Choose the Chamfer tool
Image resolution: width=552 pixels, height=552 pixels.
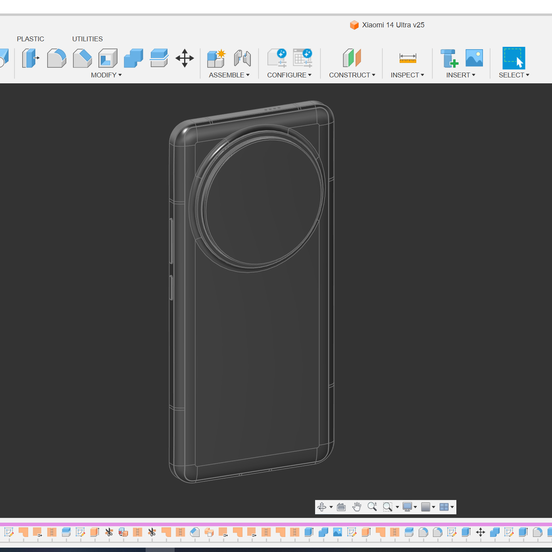click(x=82, y=58)
